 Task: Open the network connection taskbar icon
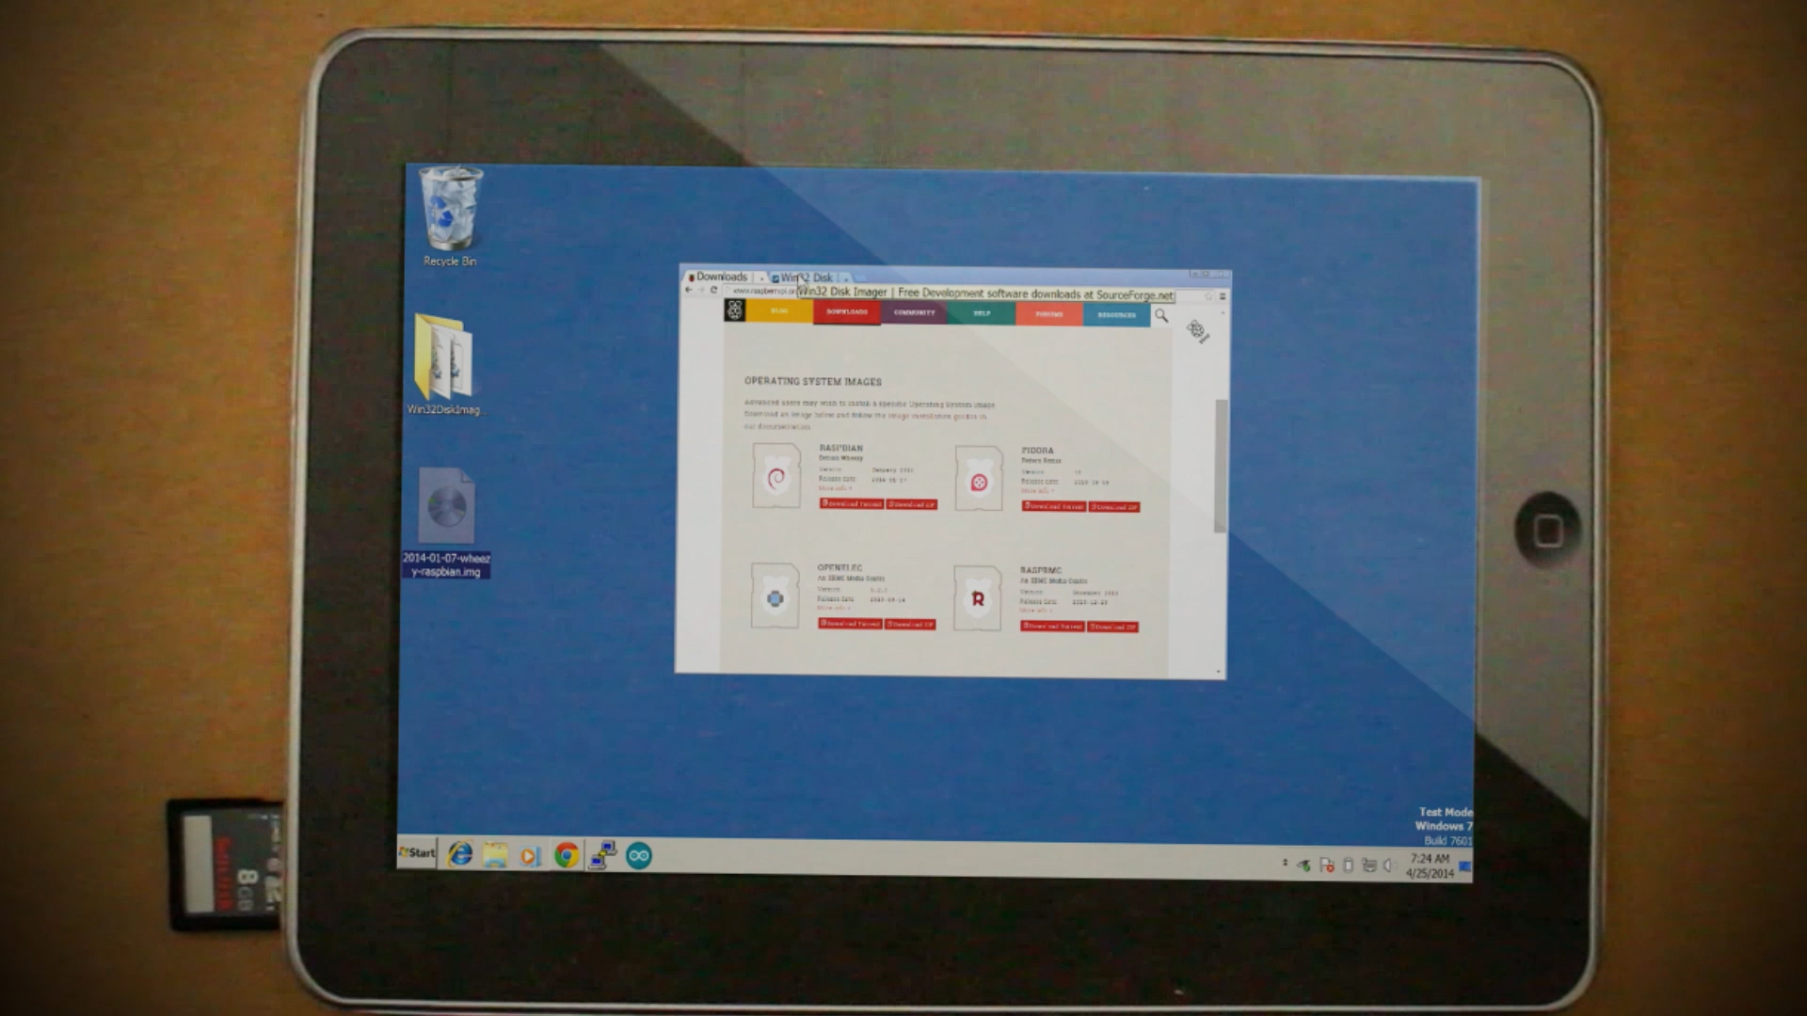pyautogui.click(x=602, y=855)
